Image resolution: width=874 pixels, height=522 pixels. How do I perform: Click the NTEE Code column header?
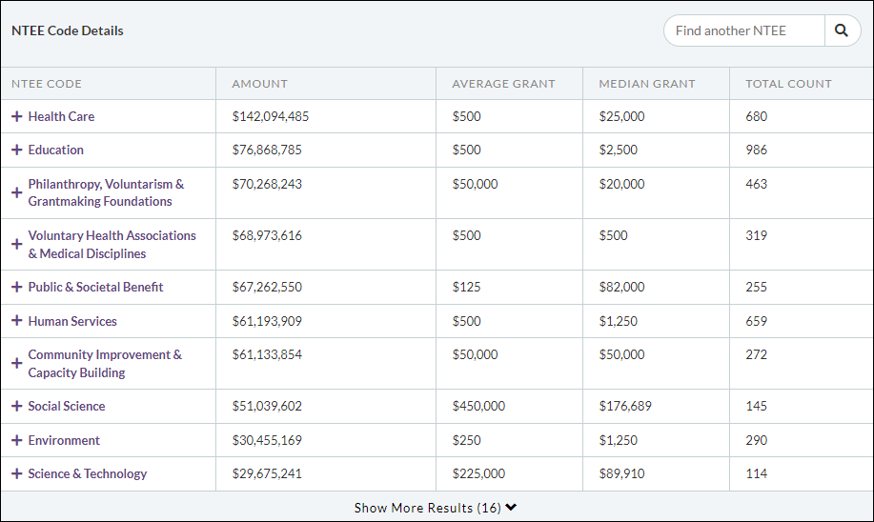(x=47, y=84)
